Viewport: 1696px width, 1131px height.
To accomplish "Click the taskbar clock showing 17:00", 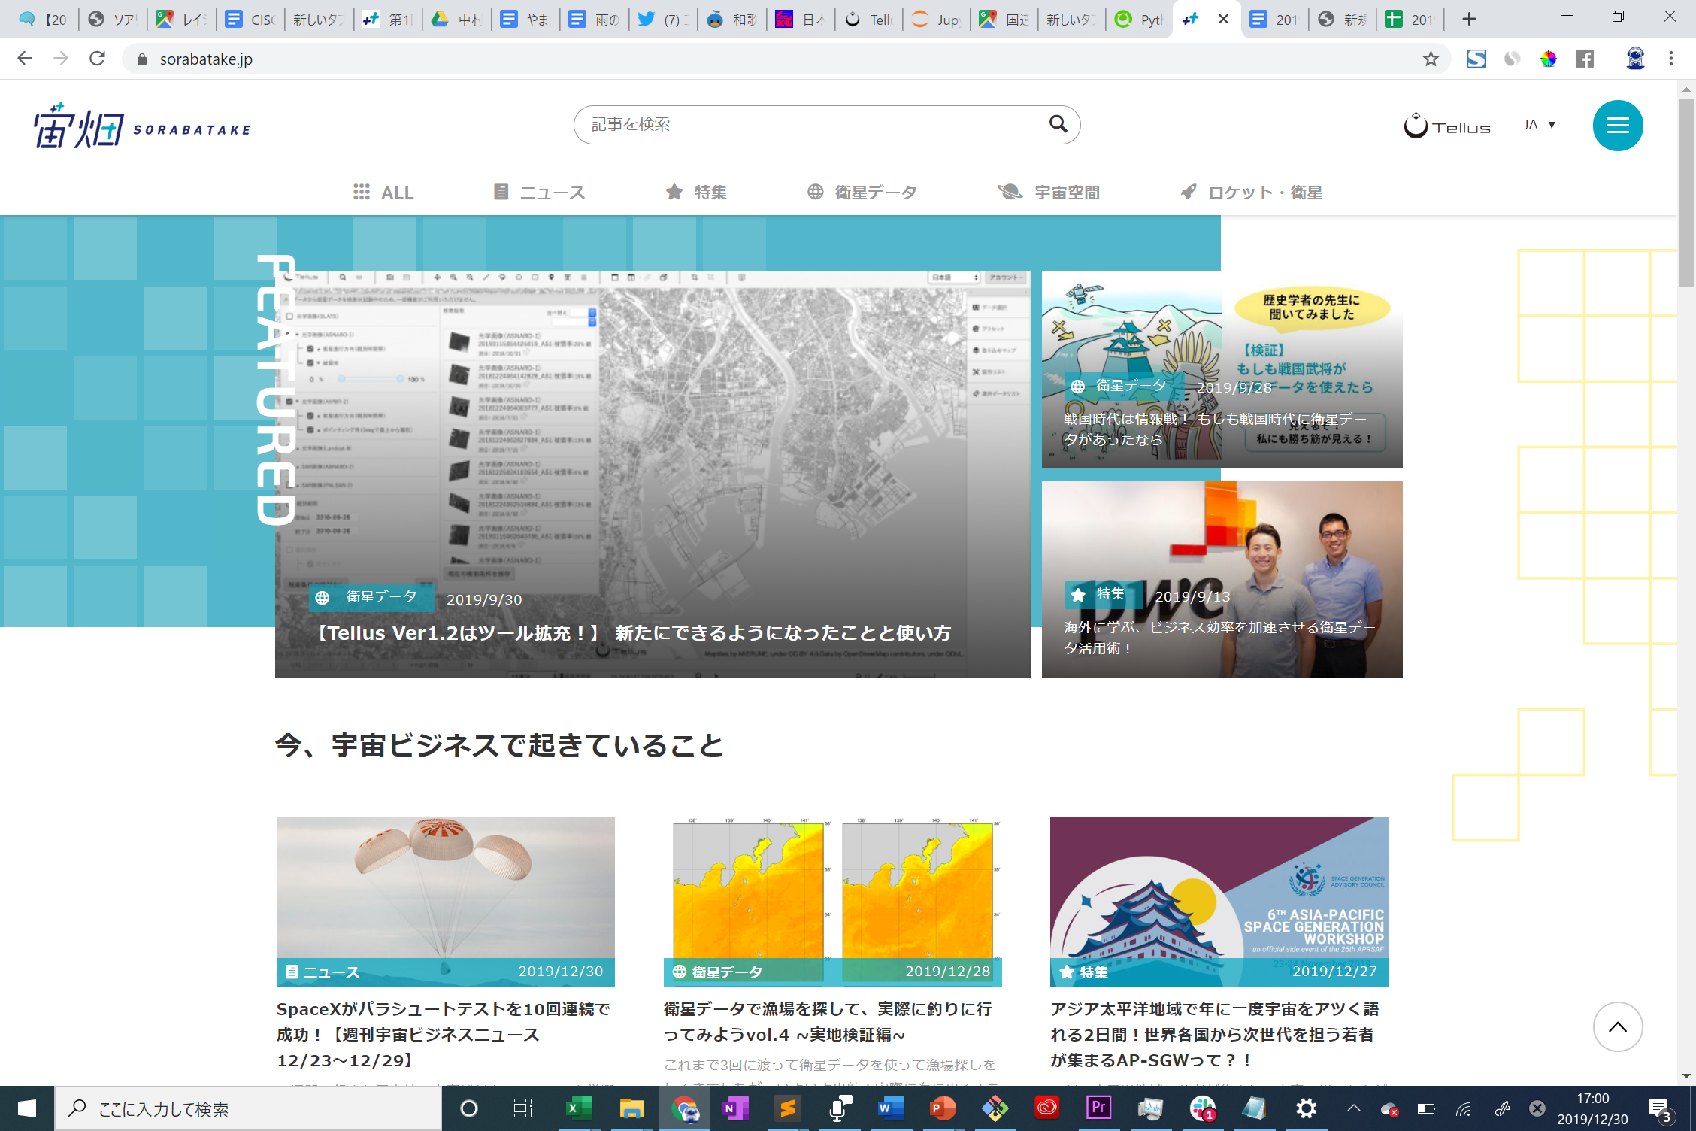I will [1592, 1108].
